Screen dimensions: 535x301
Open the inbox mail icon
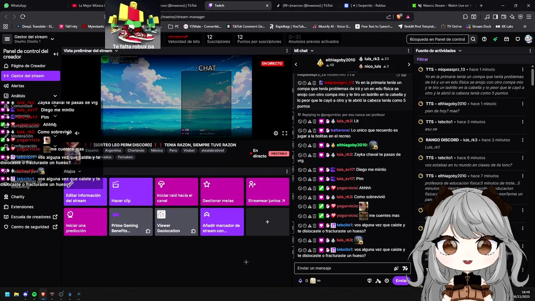507,39
